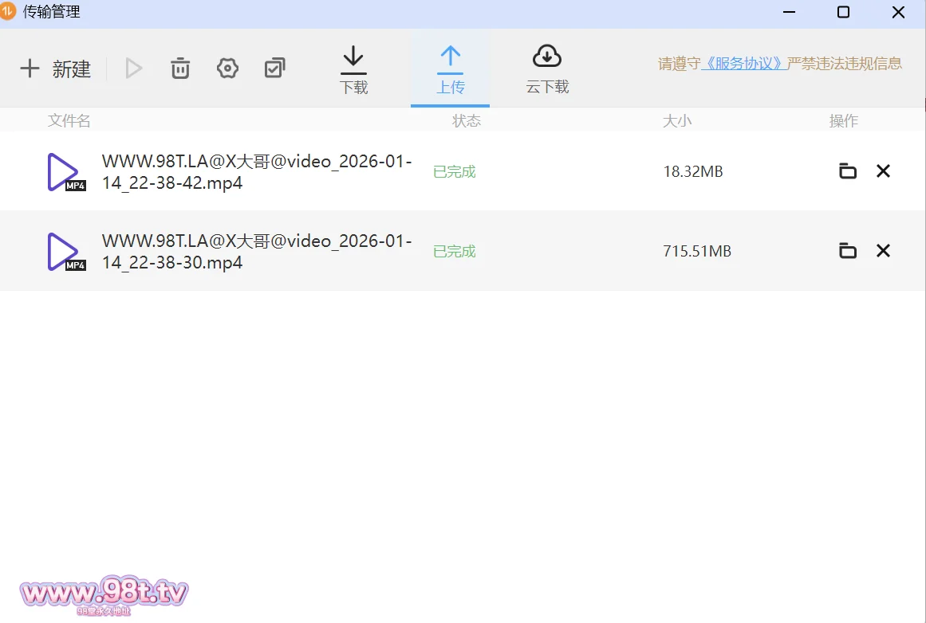Remove the 715.51MB upload record
926x623 pixels.
pos(883,251)
